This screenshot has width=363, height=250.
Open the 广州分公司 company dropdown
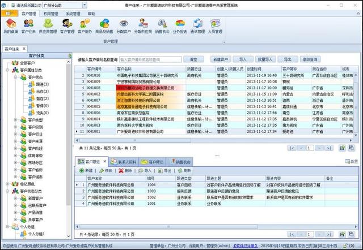click(85, 5)
